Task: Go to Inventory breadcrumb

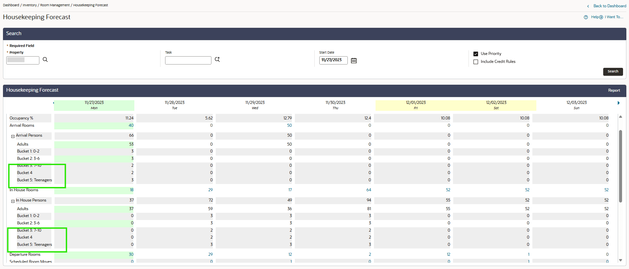Action: (30, 5)
